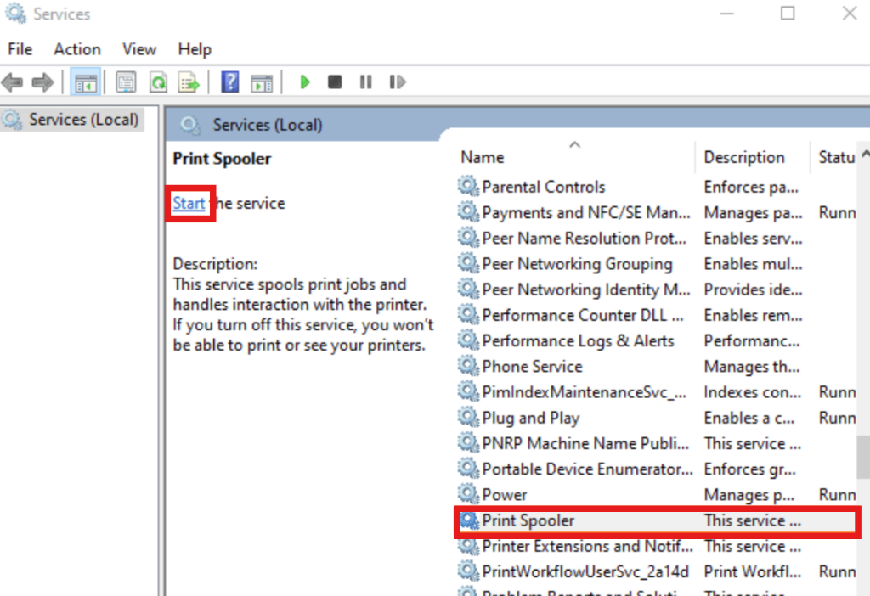Toggle Show/Hide Action Pane icon
Screen dimensions: 870x596
click(x=262, y=83)
